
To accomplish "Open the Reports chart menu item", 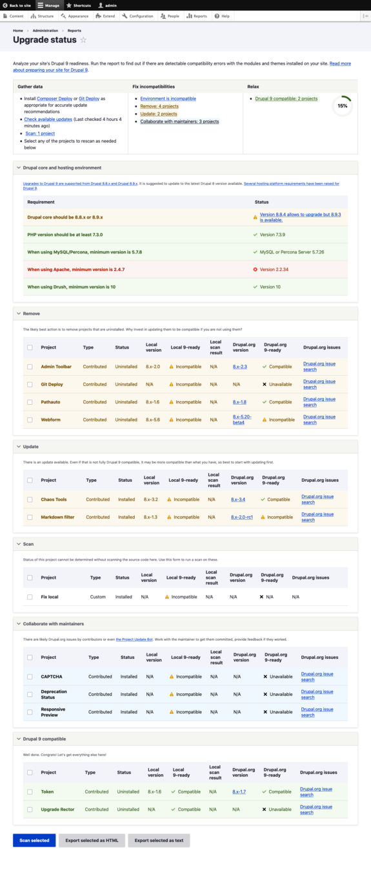I will coord(197,16).
